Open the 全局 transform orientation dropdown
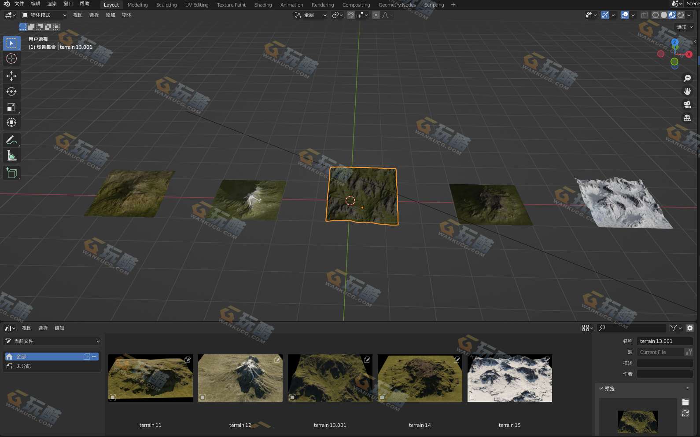This screenshot has height=437, width=700. click(x=311, y=15)
